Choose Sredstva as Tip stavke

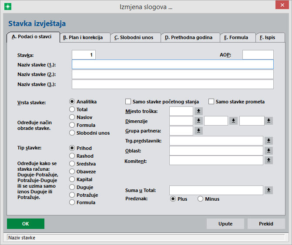point(83,164)
